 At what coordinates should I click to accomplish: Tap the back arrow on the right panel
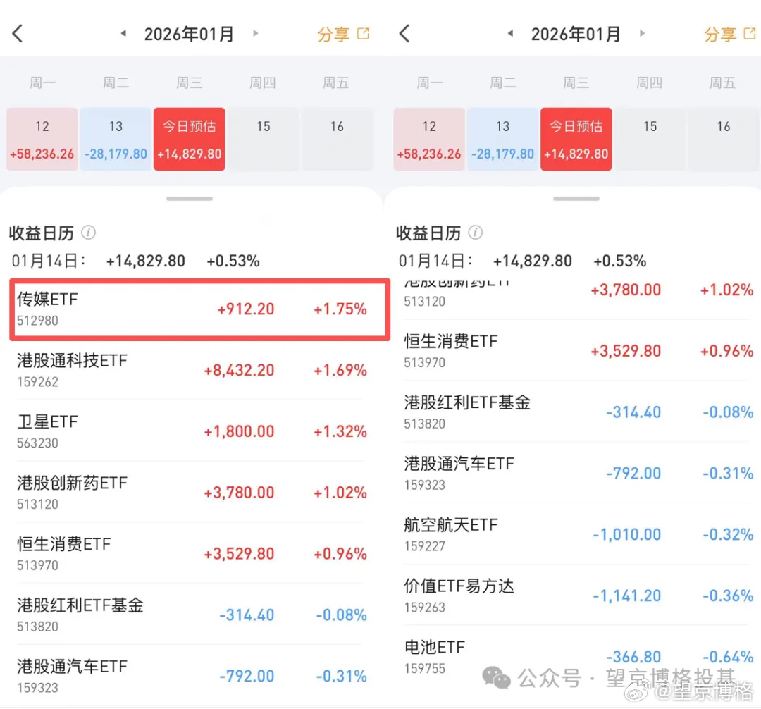tap(404, 32)
